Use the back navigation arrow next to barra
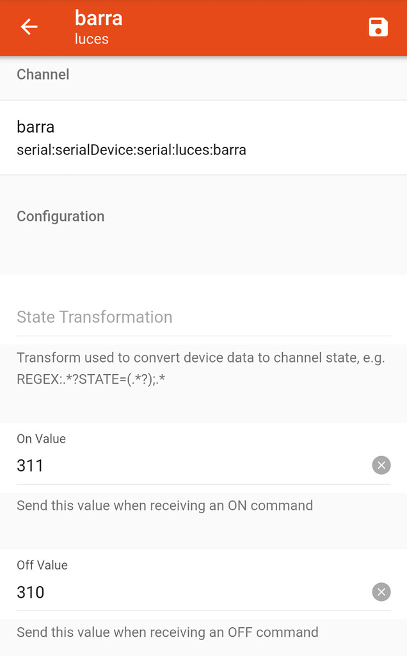Image resolution: width=407 pixels, height=656 pixels. [29, 27]
